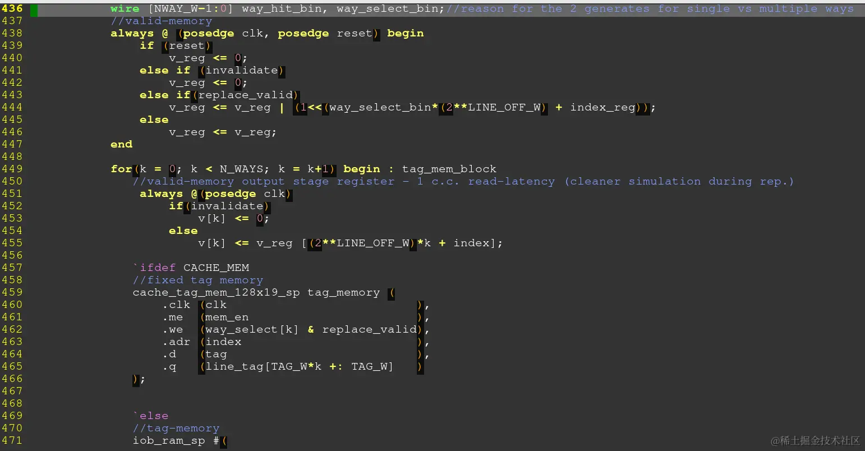Click '//fixed tag memory' comment
The width and height of the screenshot is (865, 451).
coord(198,280)
